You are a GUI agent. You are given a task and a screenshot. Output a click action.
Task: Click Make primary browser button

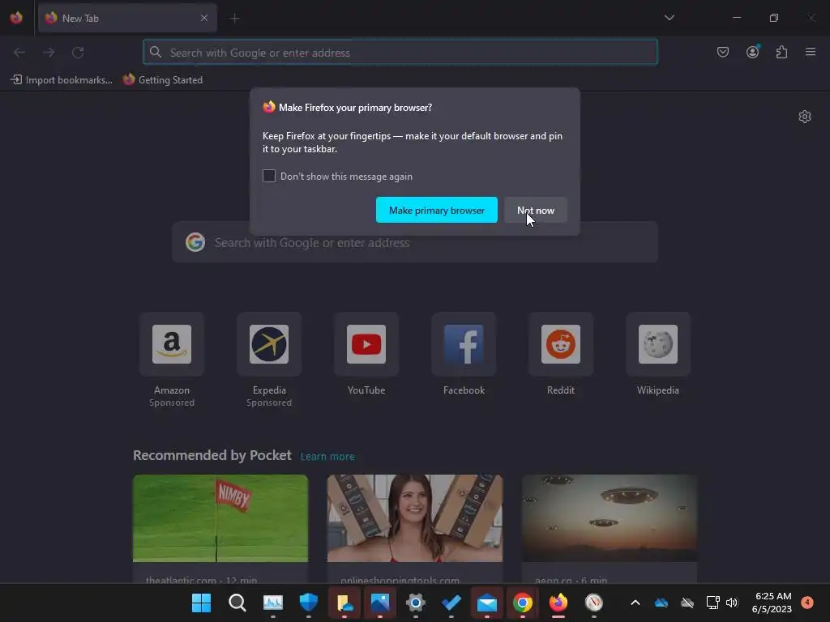point(437,210)
